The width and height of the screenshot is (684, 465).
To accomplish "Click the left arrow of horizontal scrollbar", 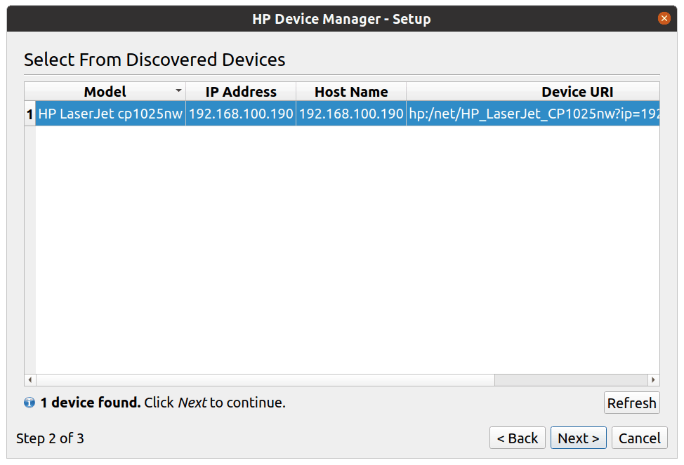I will pyautogui.click(x=30, y=379).
